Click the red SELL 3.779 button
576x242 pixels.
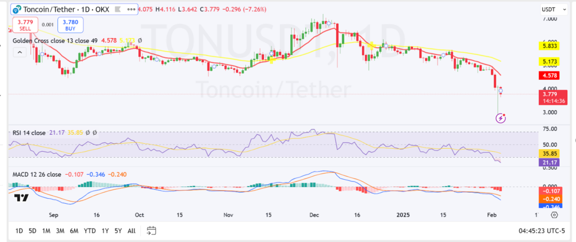(26, 25)
